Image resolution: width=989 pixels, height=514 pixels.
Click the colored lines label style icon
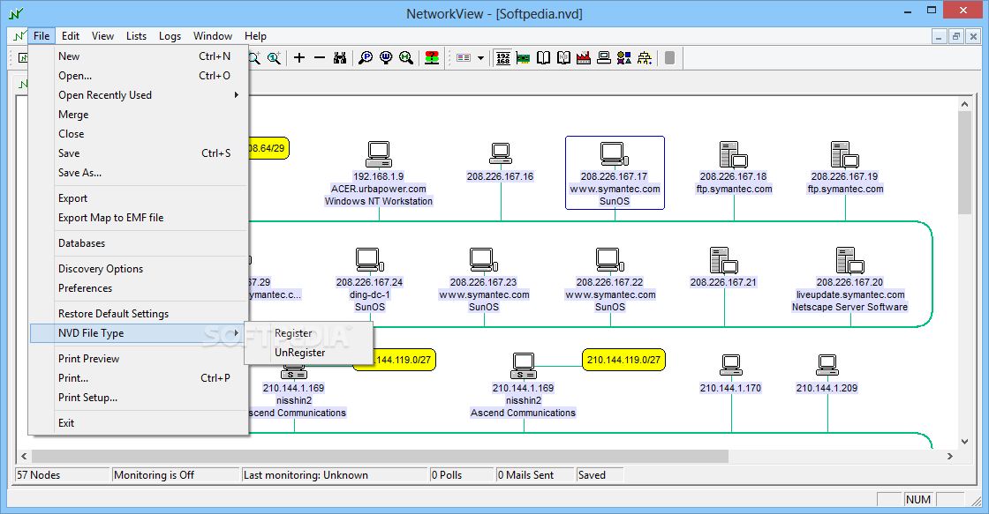tap(464, 58)
